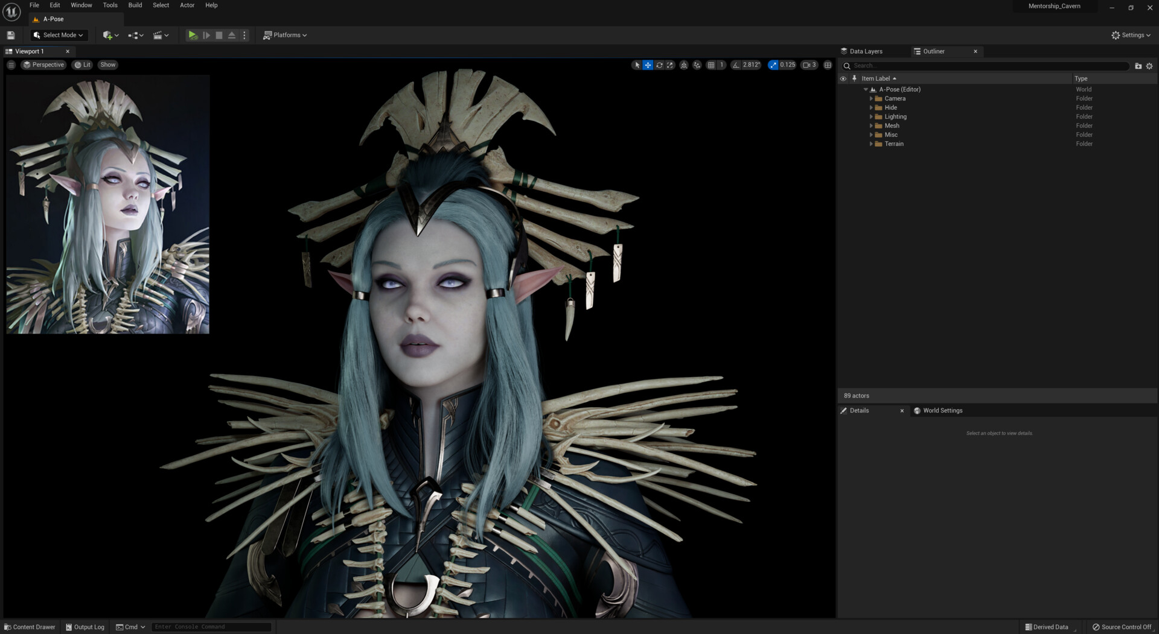The image size is (1159, 634).
Task: Open the Content Drawer
Action: pos(30,627)
